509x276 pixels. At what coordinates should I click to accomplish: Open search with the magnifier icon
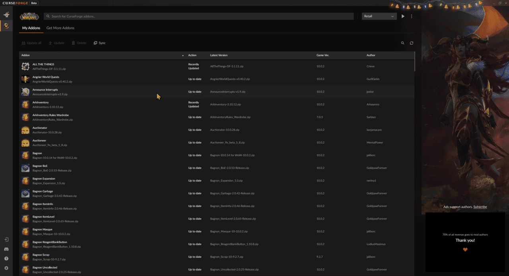[x=402, y=43]
